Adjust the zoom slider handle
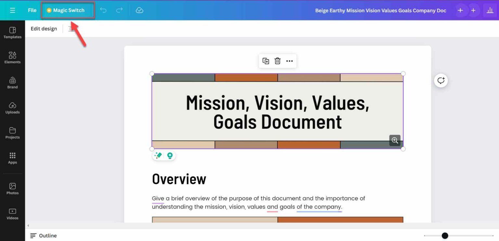This screenshot has height=241, width=499. tap(444, 235)
